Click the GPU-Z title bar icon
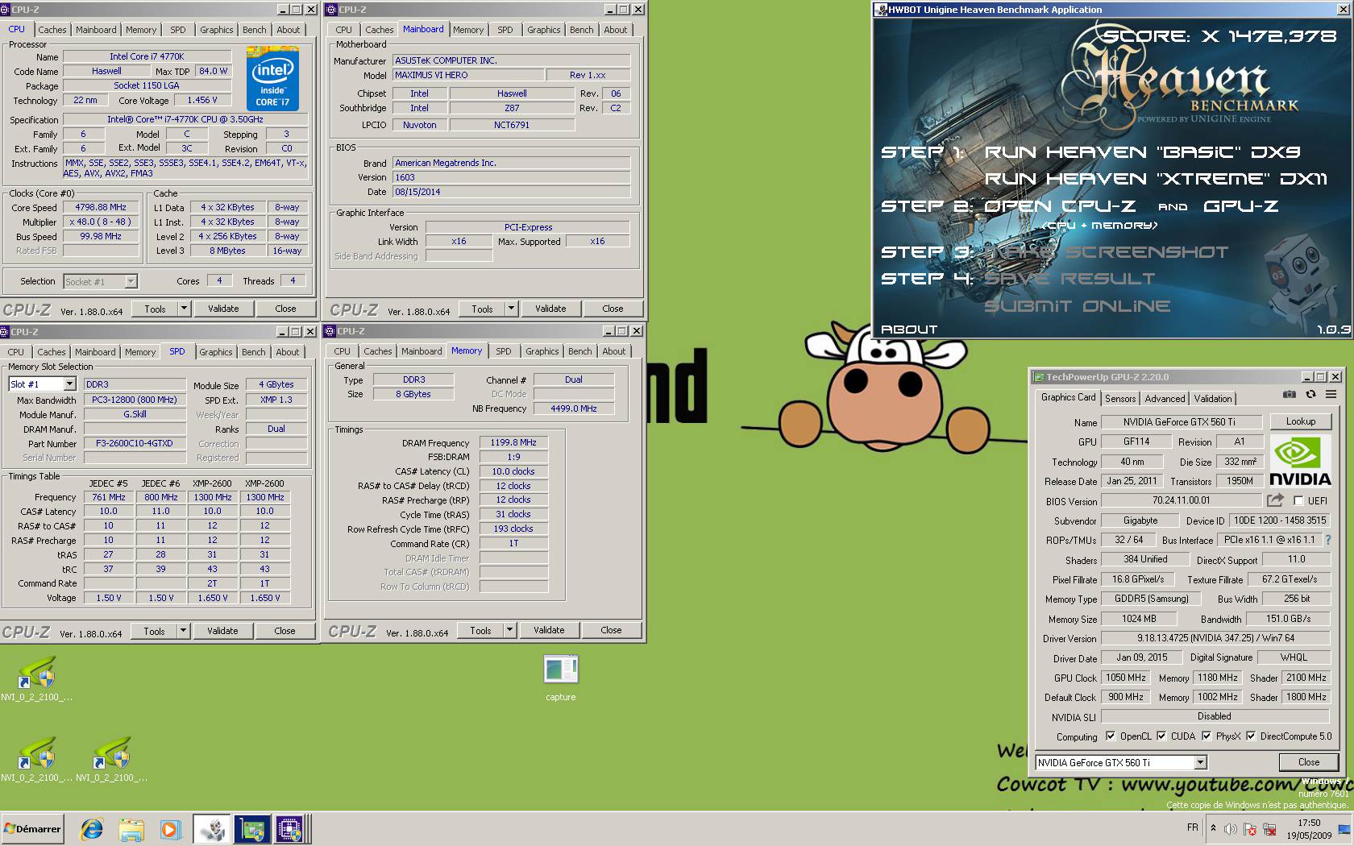 [x=1039, y=376]
